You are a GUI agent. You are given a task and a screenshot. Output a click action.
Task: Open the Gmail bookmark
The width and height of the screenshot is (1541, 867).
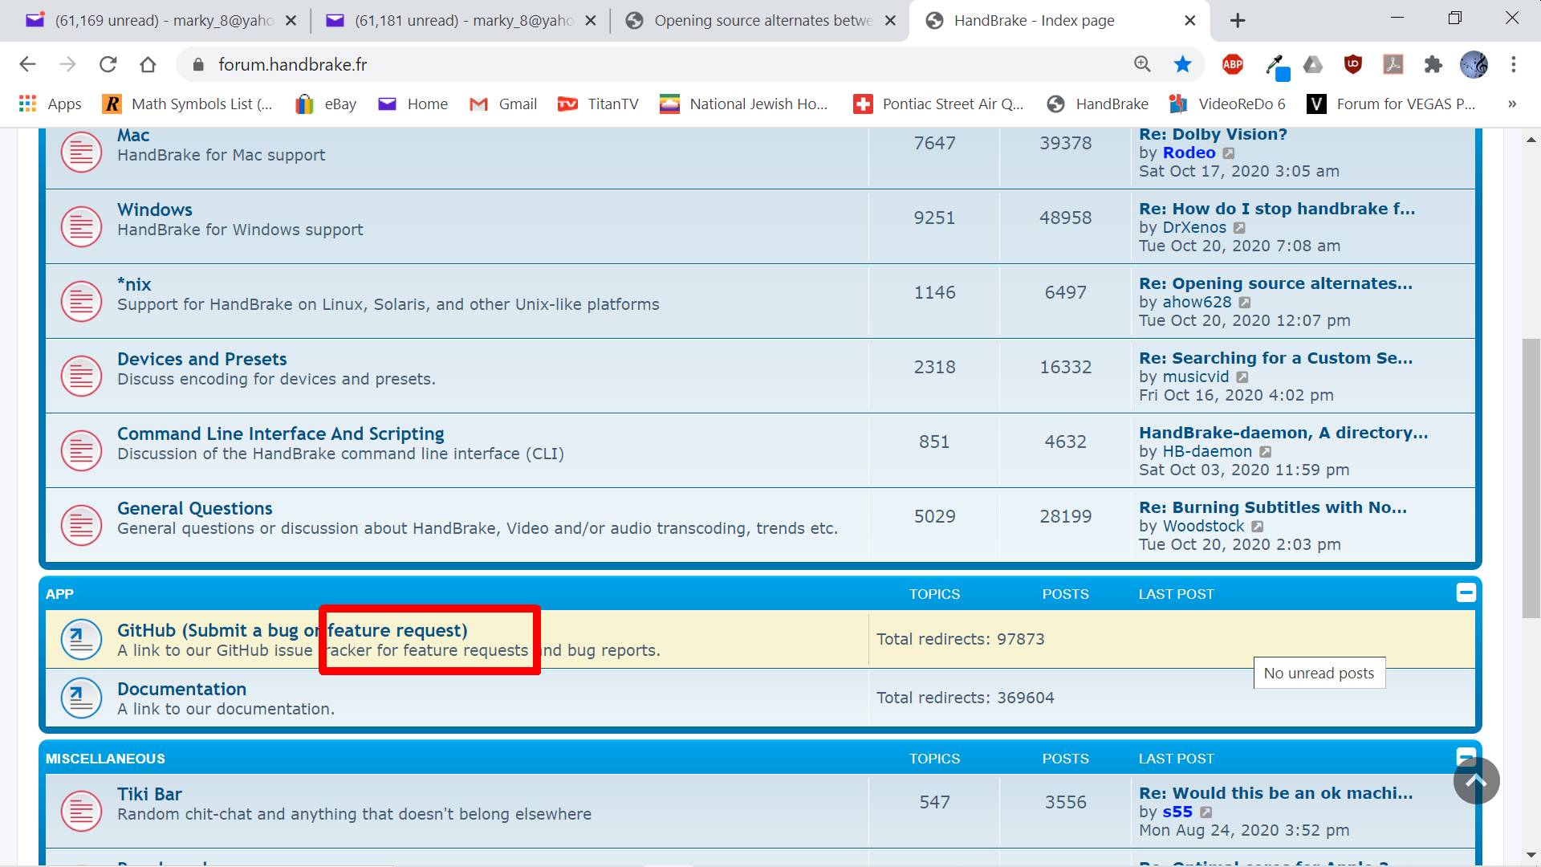point(503,104)
